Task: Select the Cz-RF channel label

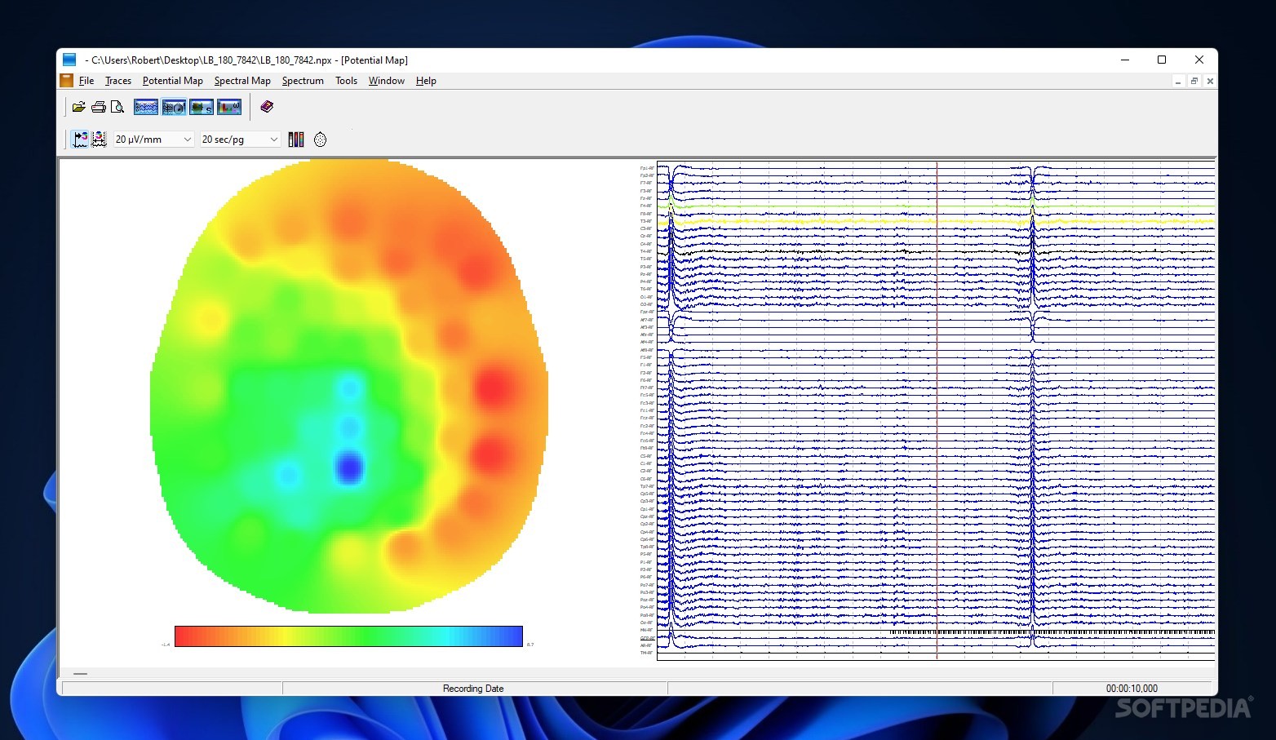Action: [x=647, y=236]
